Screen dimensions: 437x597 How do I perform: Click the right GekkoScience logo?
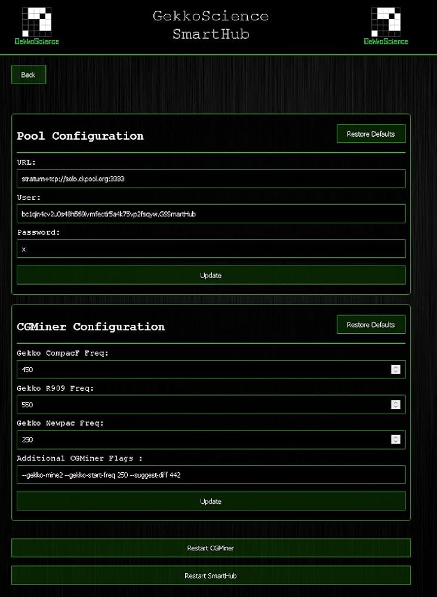point(386,26)
